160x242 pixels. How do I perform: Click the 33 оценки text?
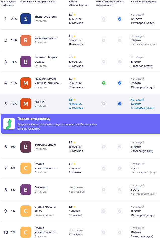click(75, 147)
